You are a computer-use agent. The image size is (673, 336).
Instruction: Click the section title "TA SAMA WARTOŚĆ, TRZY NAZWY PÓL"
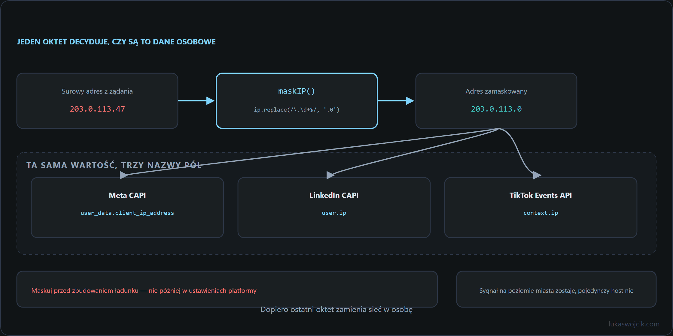click(x=114, y=165)
